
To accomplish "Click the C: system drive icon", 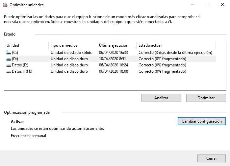I will (8, 53).
